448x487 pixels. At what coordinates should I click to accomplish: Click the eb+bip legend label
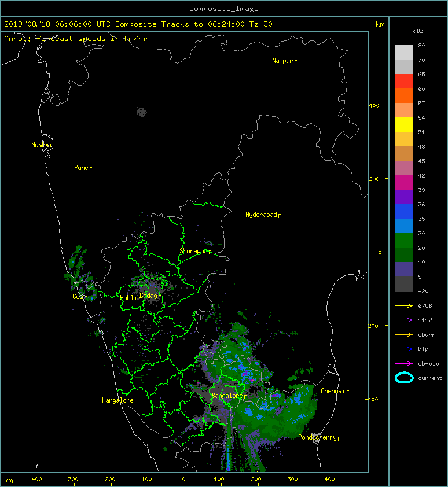click(428, 363)
